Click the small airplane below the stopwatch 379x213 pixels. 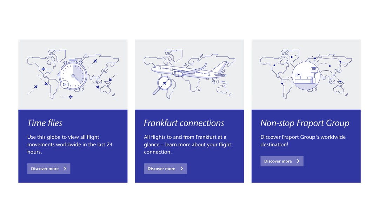(71, 97)
